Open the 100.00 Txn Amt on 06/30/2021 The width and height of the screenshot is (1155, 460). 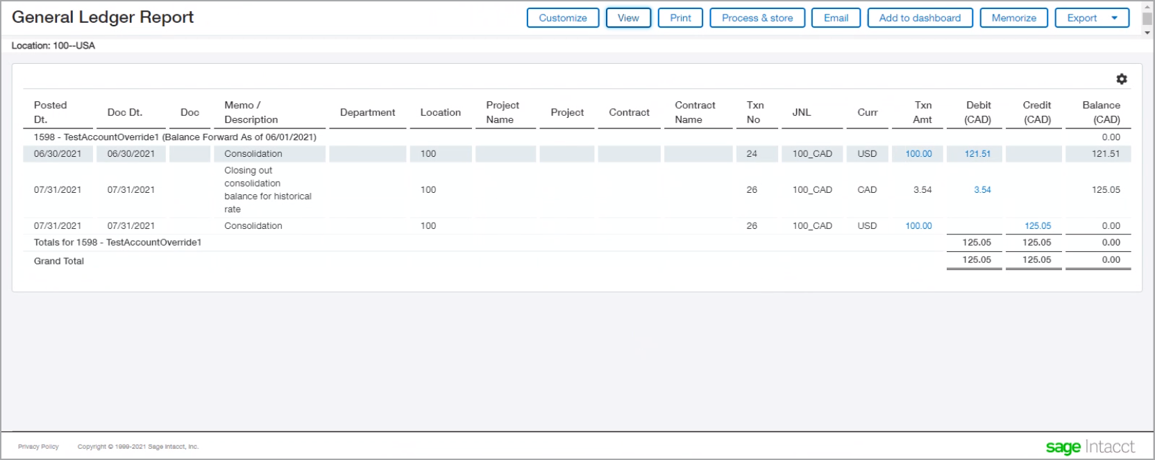click(918, 154)
